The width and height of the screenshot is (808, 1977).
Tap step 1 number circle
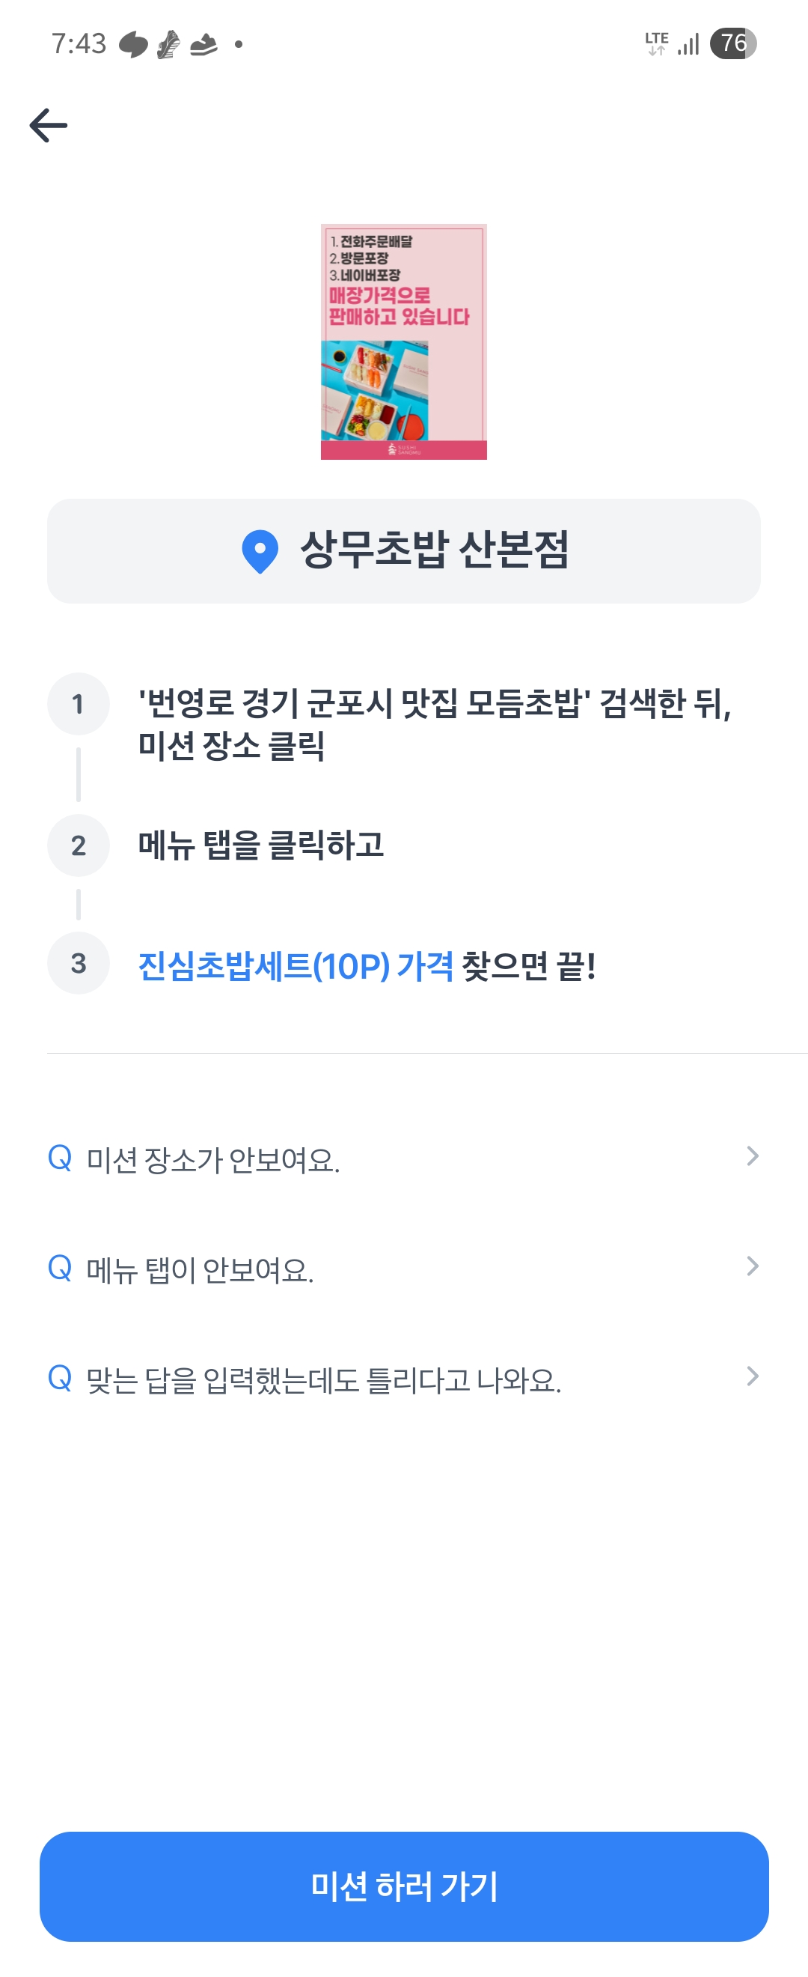79,704
